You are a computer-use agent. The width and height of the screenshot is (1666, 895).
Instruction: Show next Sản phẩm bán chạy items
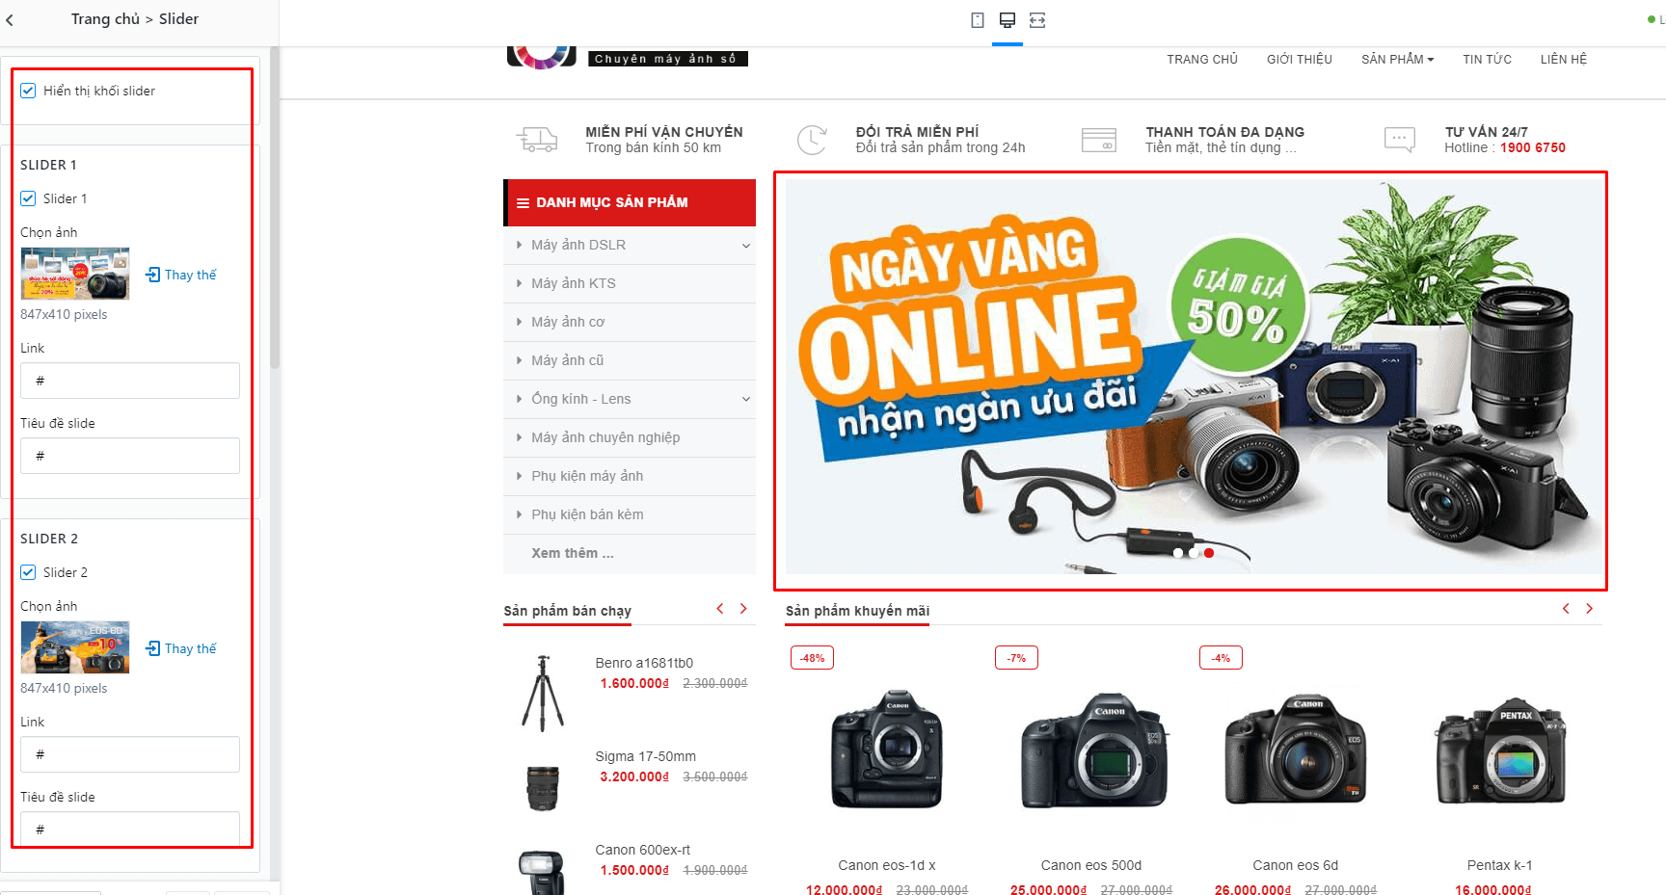(743, 608)
